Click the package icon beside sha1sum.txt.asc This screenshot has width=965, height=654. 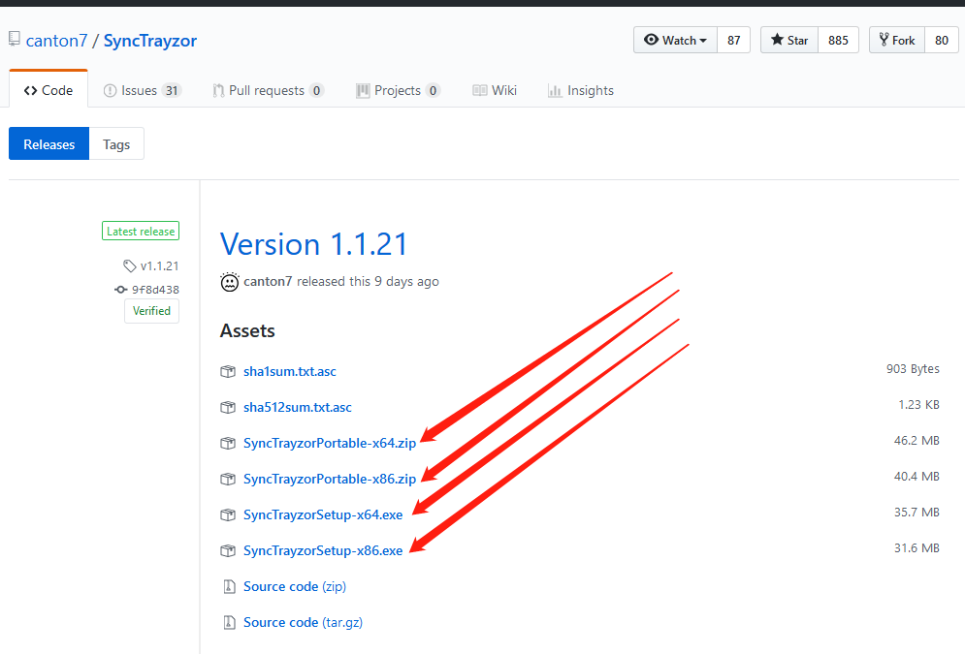point(228,371)
